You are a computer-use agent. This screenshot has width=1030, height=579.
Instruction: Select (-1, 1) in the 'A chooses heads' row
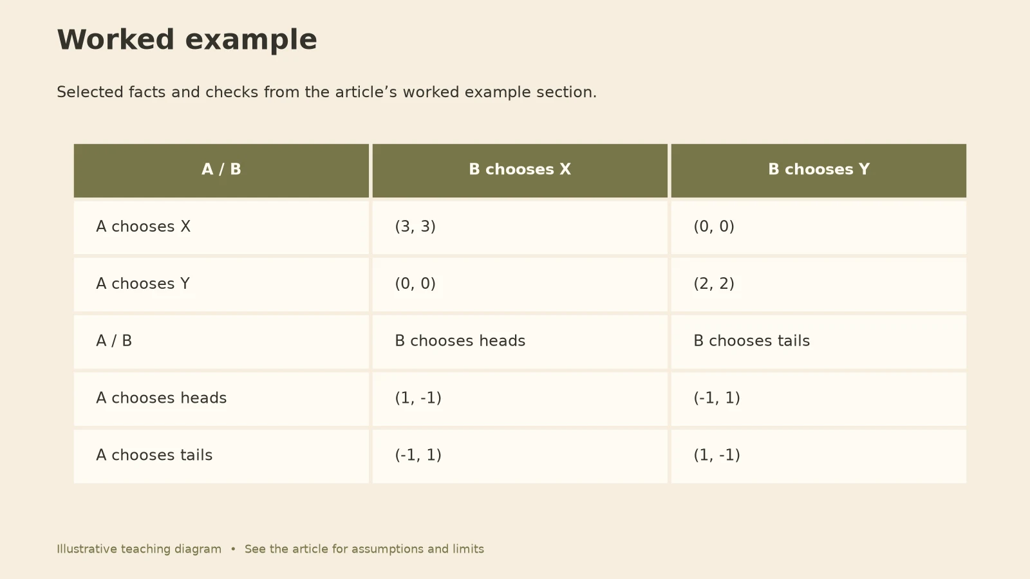819,400
